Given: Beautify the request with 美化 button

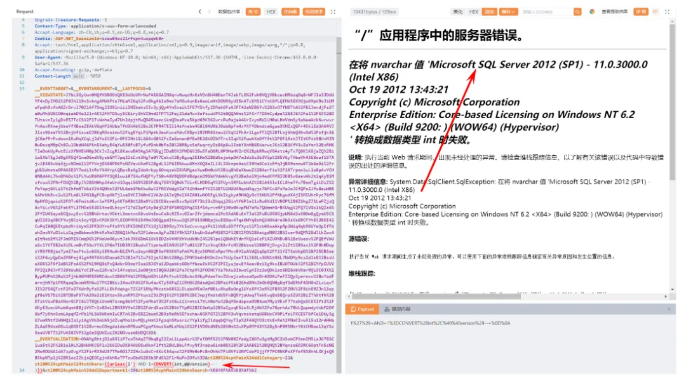Looking at the screenshot, I should click(x=253, y=11).
